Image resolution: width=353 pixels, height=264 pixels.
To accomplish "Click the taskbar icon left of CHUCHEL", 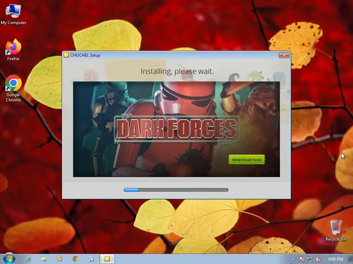I will tap(91, 259).
